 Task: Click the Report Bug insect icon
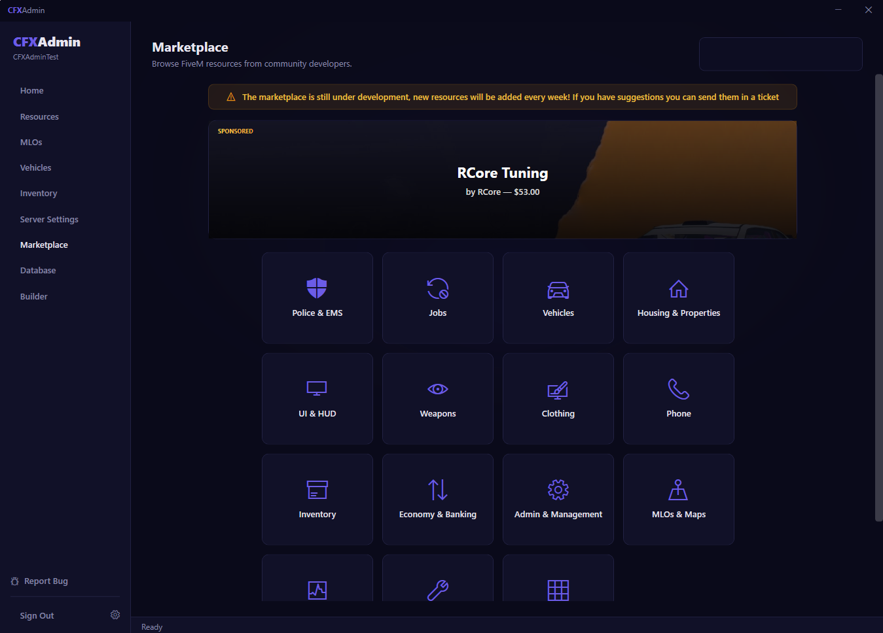click(15, 581)
